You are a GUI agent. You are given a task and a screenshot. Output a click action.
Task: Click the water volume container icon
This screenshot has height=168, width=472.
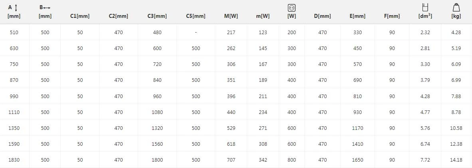click(x=425, y=8)
